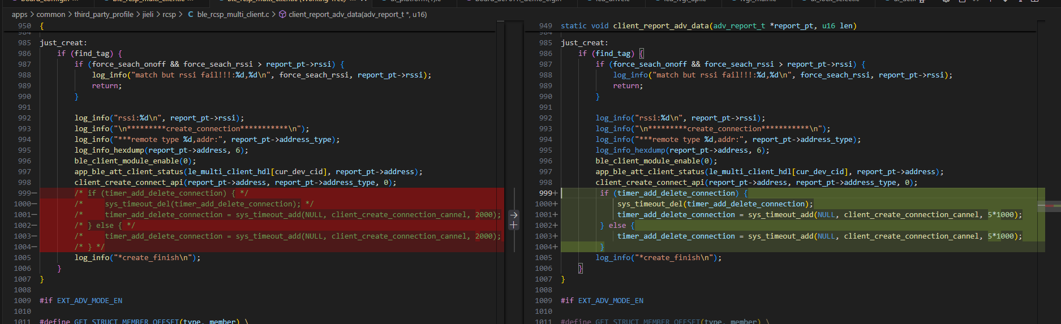Click ble_client_module_enable(0) in right pane
This screenshot has height=324, width=1061.
click(x=656, y=161)
